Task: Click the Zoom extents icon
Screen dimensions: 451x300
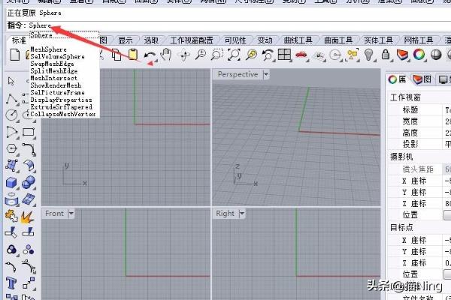Action: coord(234,55)
